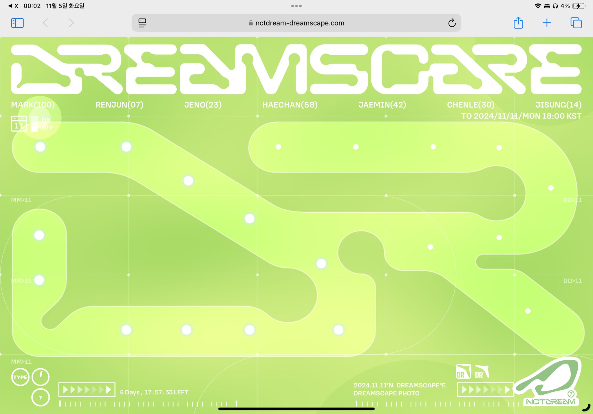Tap the Wi-Fi status icon

tap(538, 6)
